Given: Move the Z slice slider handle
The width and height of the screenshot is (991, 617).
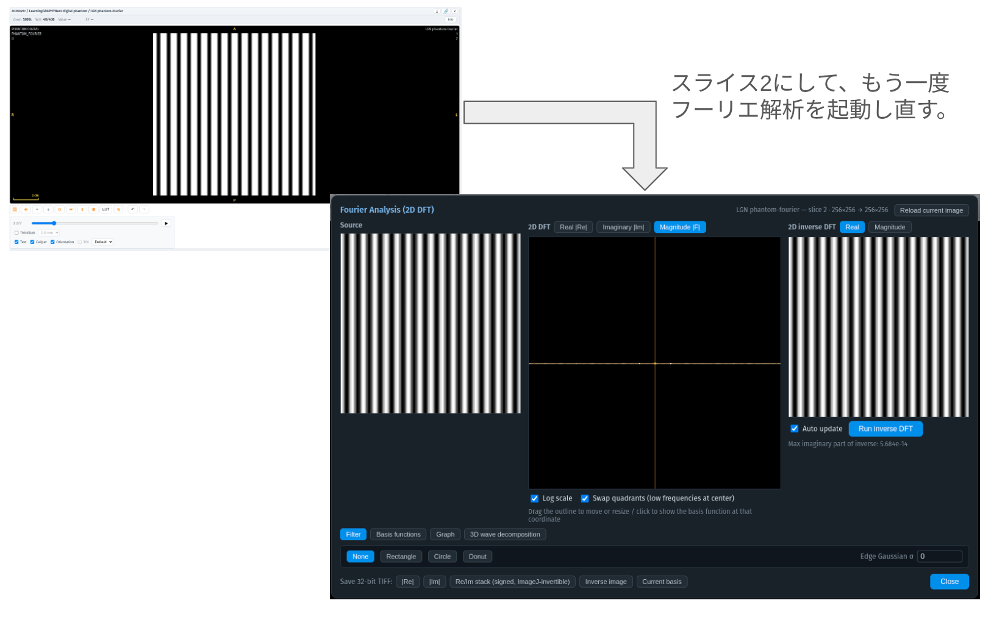Looking at the screenshot, I should pos(54,223).
